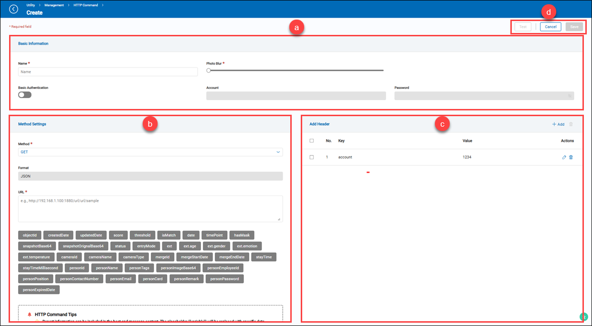This screenshot has width=592, height=326.
Task: Click the back arrow icon in header
Action: (13, 9)
